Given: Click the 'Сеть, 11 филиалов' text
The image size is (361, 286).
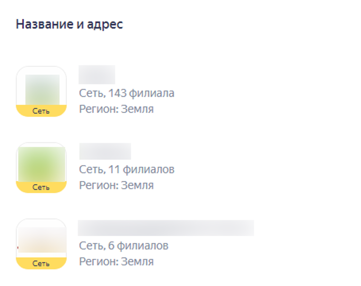Looking at the screenshot, I should [x=127, y=169].
